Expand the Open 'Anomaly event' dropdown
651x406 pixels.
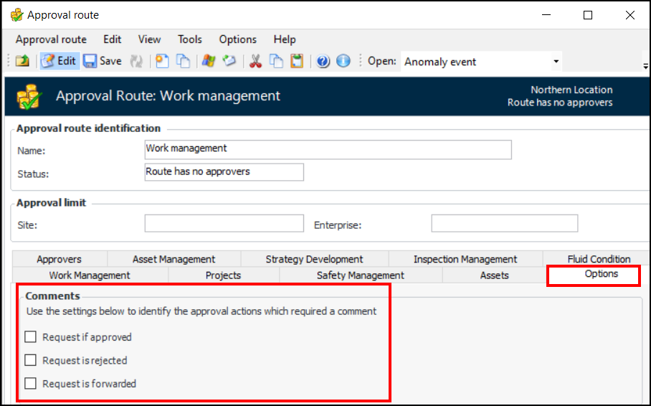point(556,62)
